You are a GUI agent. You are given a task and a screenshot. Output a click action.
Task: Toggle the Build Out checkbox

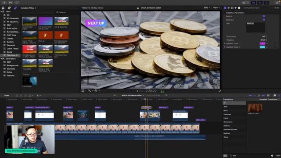tap(264, 20)
